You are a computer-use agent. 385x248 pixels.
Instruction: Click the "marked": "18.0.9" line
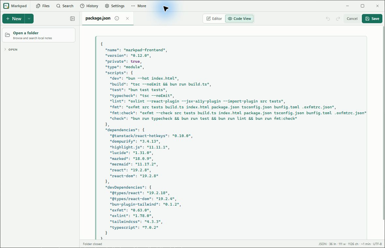click(131, 159)
